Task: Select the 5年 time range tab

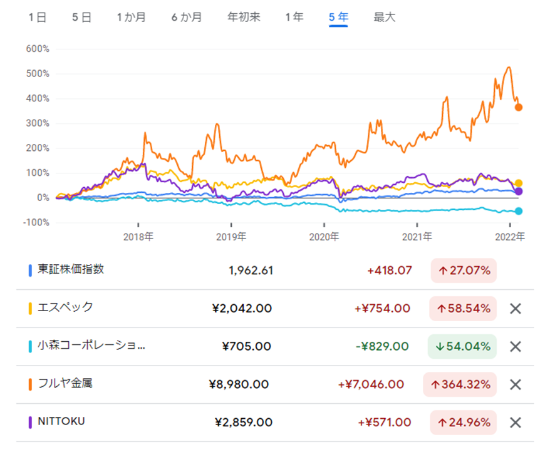Action: point(338,17)
